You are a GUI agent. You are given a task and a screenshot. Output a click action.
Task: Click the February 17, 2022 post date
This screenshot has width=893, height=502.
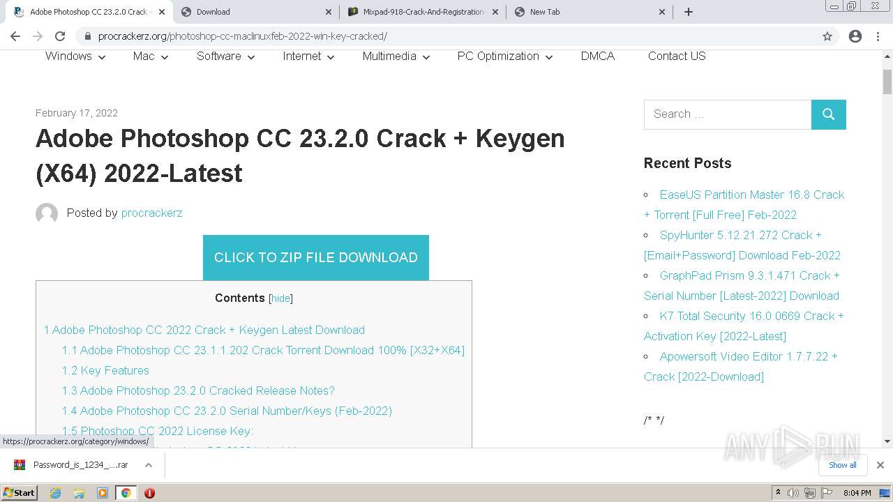click(x=77, y=114)
